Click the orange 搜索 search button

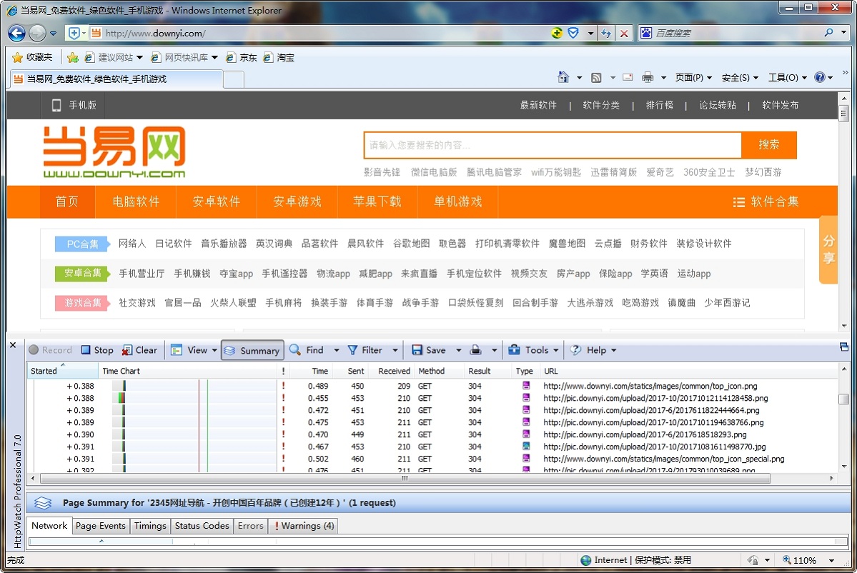[x=768, y=145]
